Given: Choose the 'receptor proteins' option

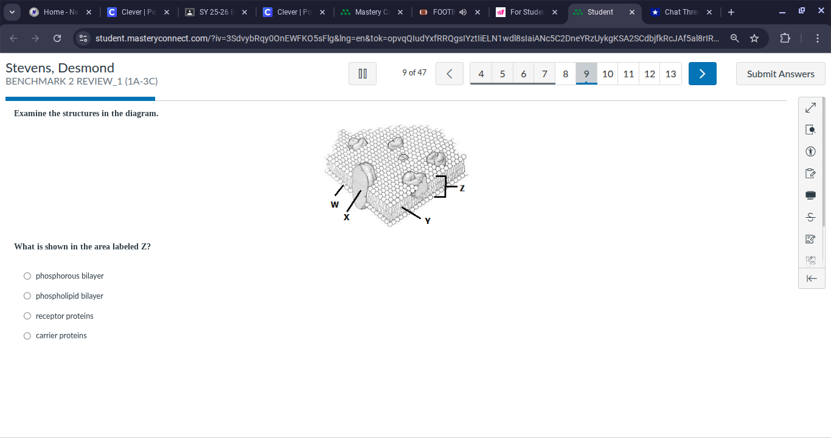Looking at the screenshot, I should [27, 316].
